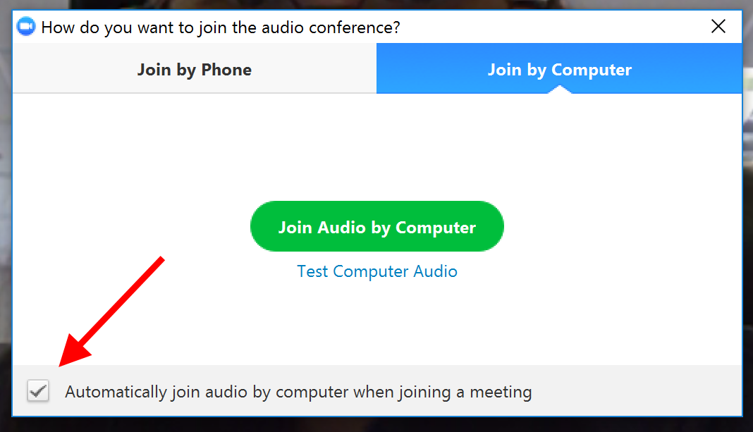Disable automatically join audio by computer
753x432 pixels.
point(38,391)
